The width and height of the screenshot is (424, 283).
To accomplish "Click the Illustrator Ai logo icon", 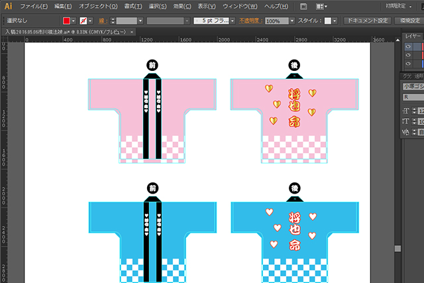I will coord(8,6).
